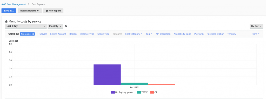Group by Linked Account
The height and width of the screenshot is (99, 266).
point(58,34)
